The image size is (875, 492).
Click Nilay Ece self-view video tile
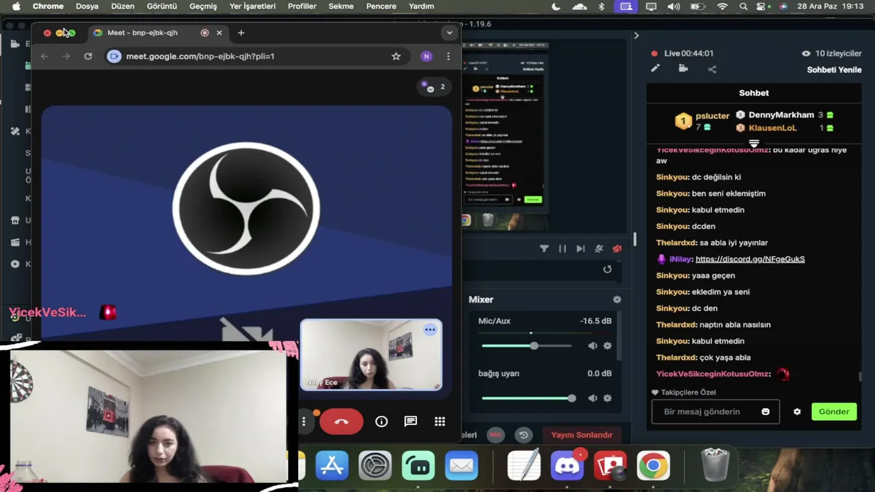tap(371, 355)
